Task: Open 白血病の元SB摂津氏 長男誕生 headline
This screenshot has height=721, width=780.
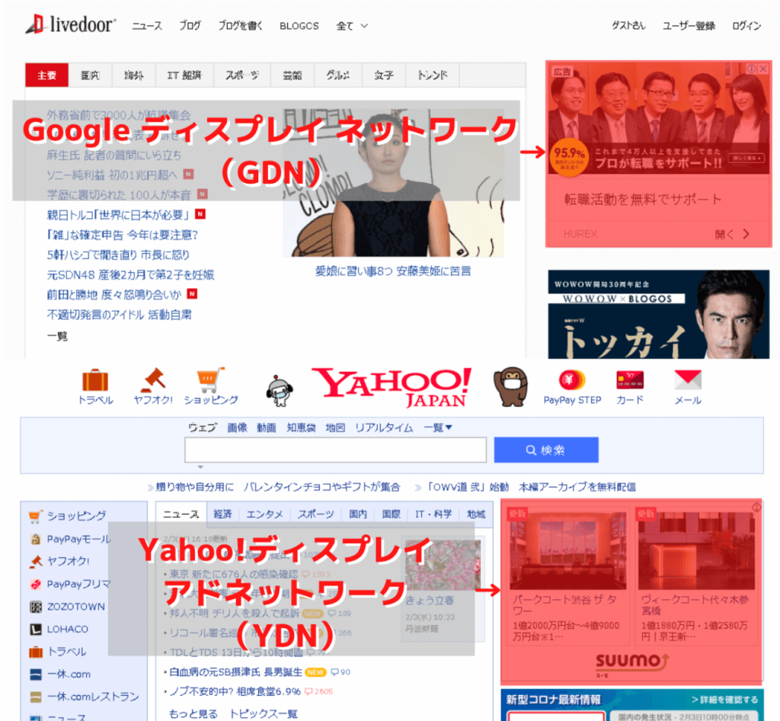Action: tap(235, 671)
